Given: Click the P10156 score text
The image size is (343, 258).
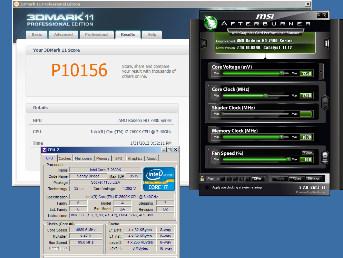Looking at the screenshot, I should click(79, 70).
